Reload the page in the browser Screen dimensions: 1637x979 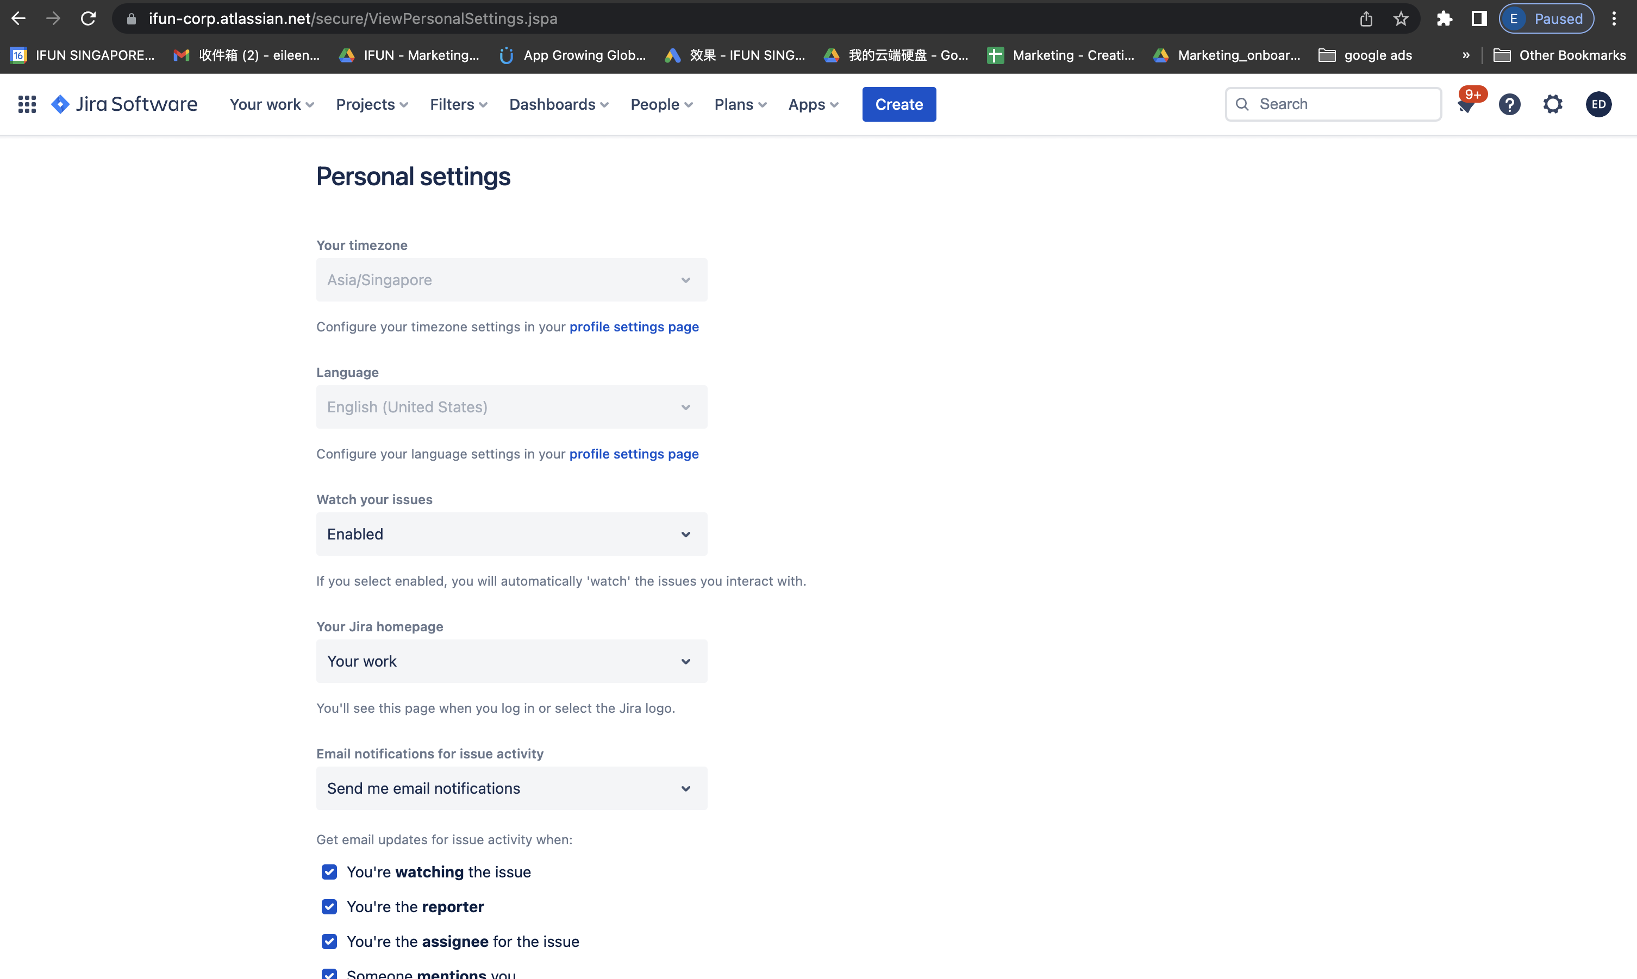click(x=89, y=18)
